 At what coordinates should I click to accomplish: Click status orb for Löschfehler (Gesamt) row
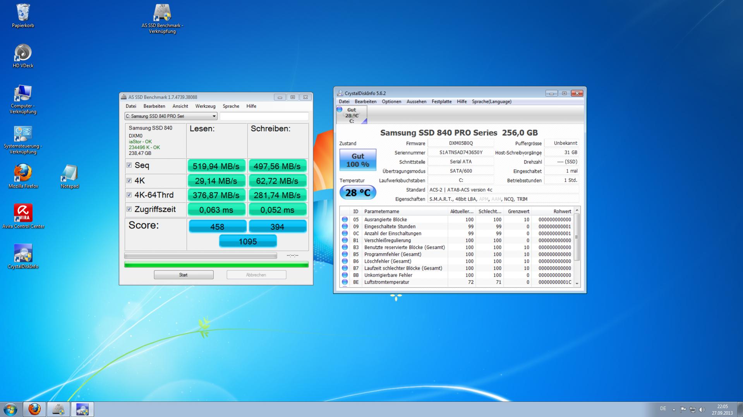(x=345, y=261)
